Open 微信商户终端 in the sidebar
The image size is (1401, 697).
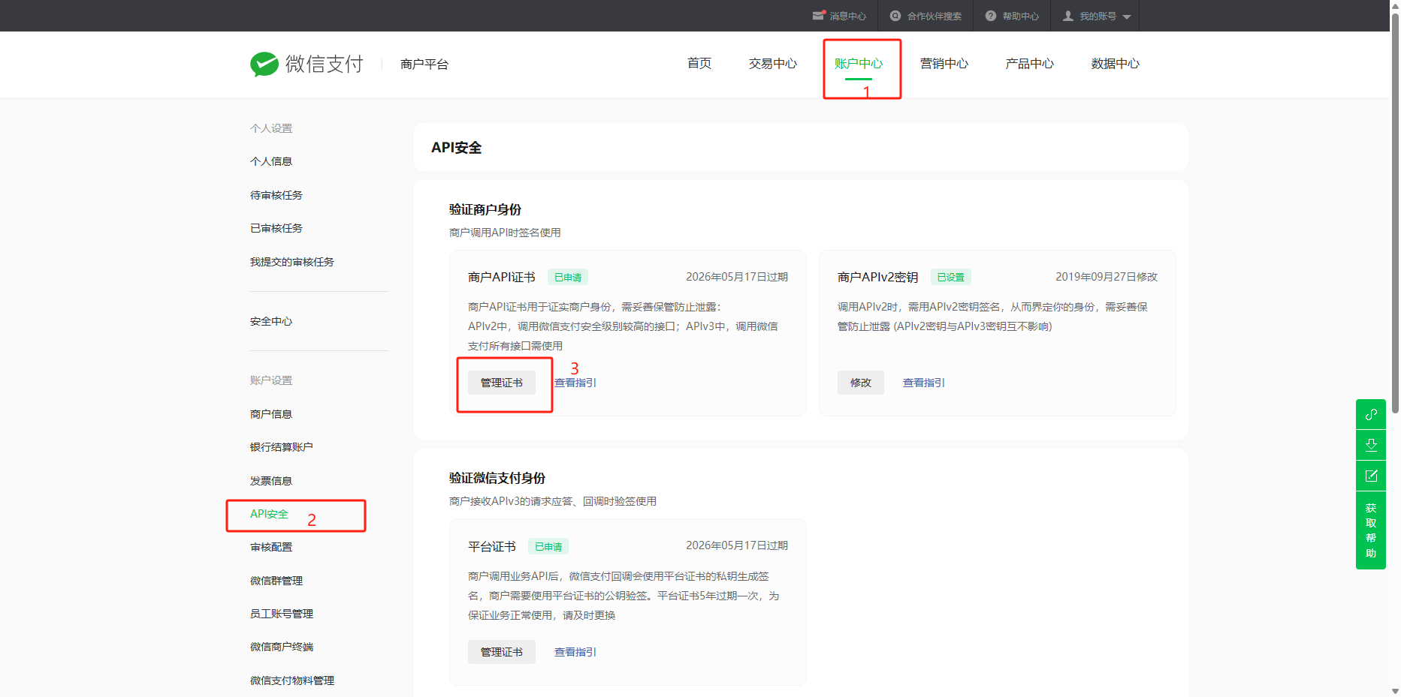coord(282,647)
